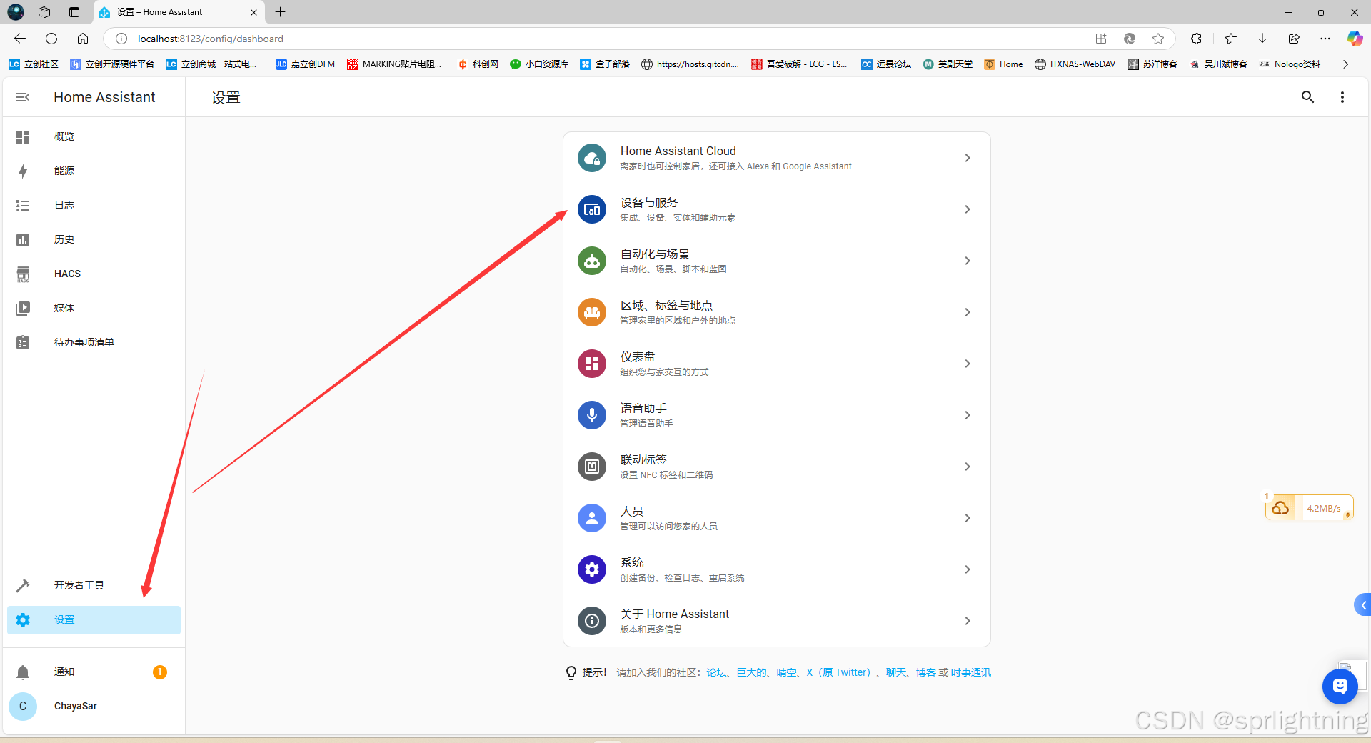Collapse the Home Assistant sidebar menu

(23, 97)
